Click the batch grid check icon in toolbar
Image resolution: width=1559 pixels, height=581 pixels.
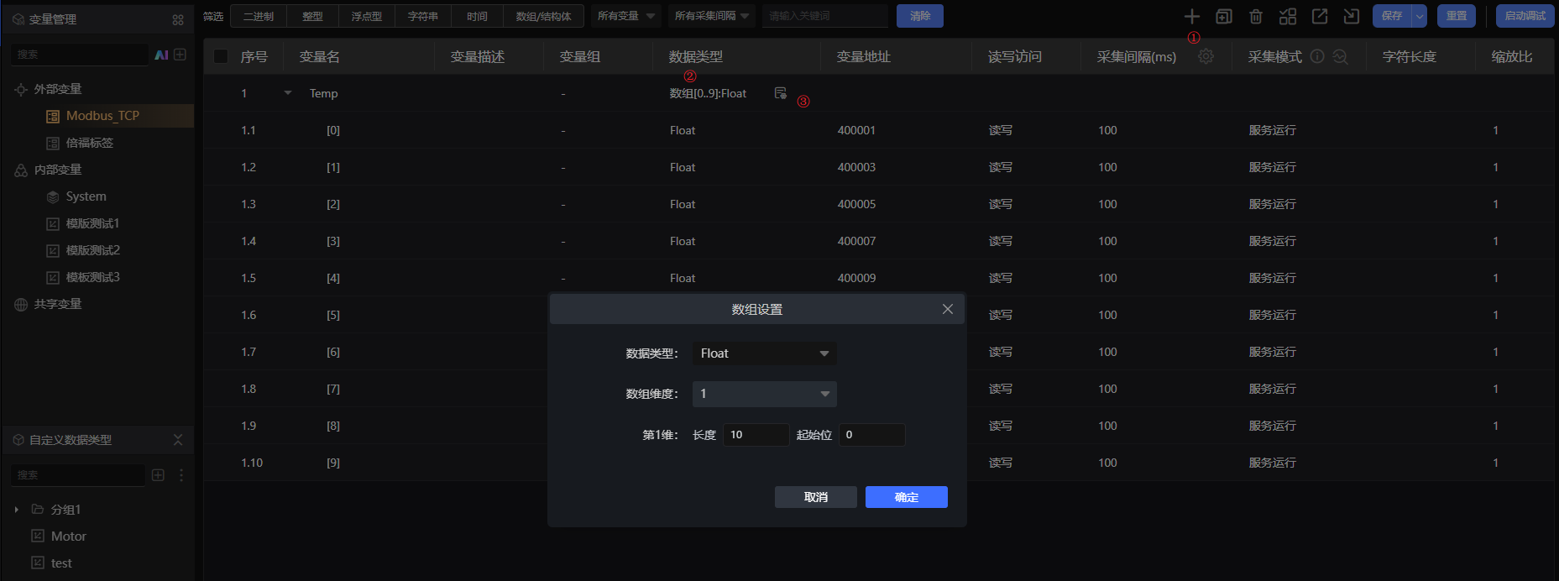(1288, 16)
